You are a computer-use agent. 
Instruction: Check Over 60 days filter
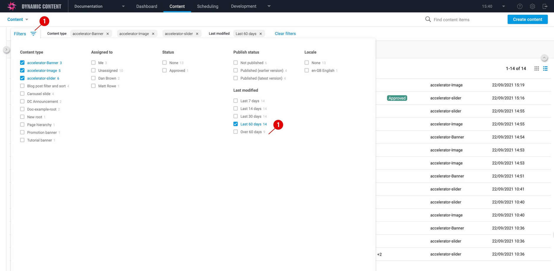pos(235,132)
